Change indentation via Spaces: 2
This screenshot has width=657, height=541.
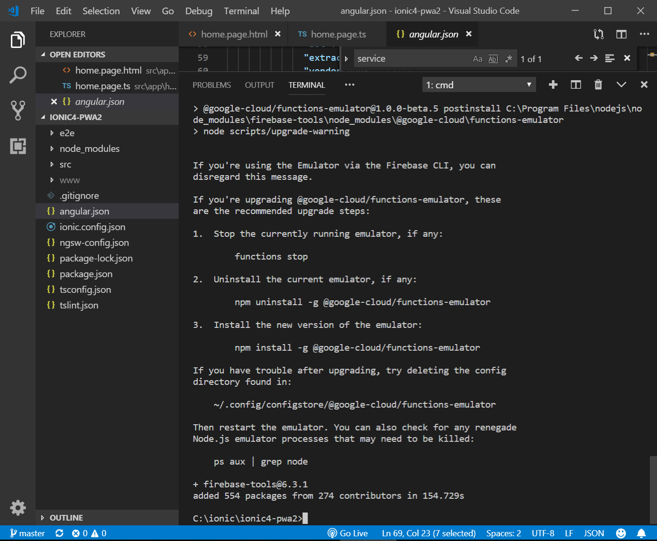tap(503, 533)
